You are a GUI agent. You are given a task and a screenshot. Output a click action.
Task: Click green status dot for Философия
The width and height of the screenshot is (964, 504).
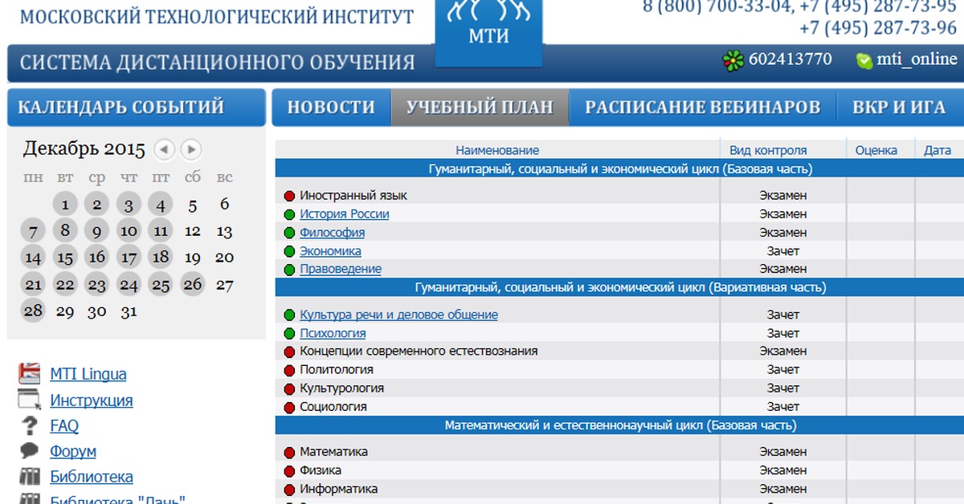[290, 233]
